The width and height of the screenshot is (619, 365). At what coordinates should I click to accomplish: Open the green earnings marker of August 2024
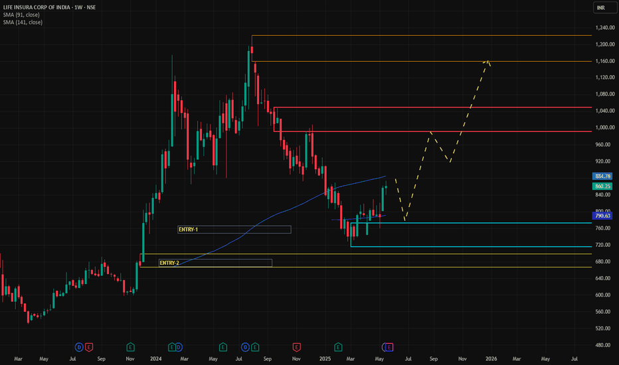click(x=255, y=347)
